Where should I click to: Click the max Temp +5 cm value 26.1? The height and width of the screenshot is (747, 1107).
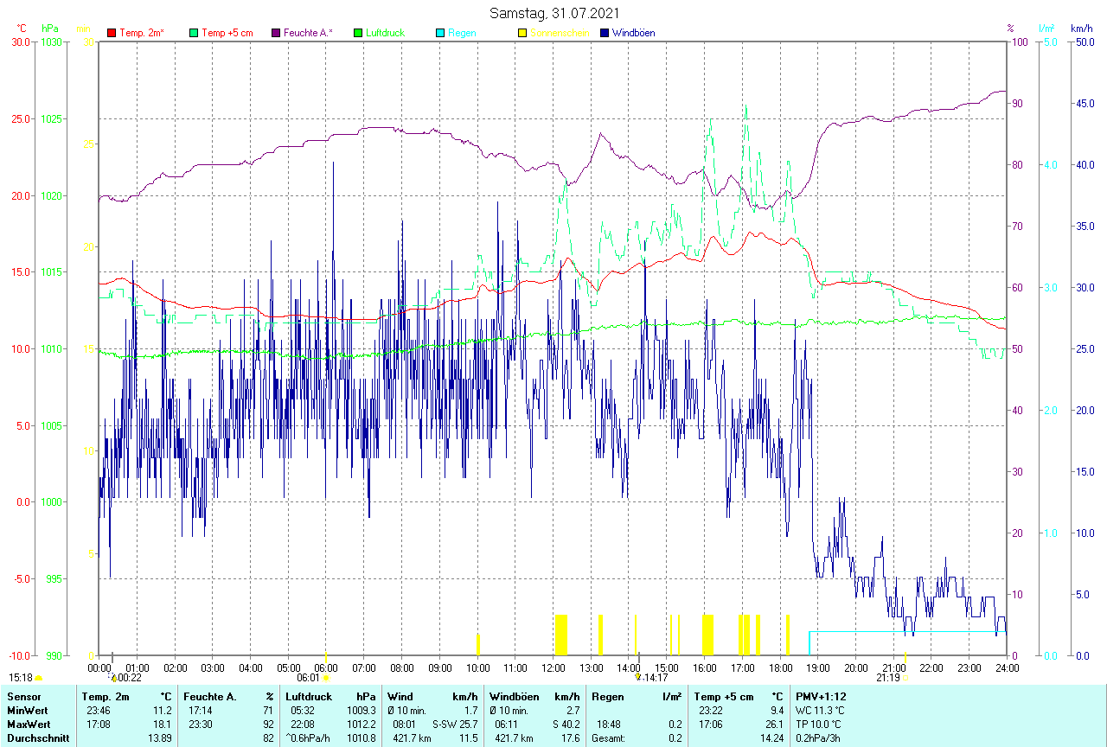point(773,725)
